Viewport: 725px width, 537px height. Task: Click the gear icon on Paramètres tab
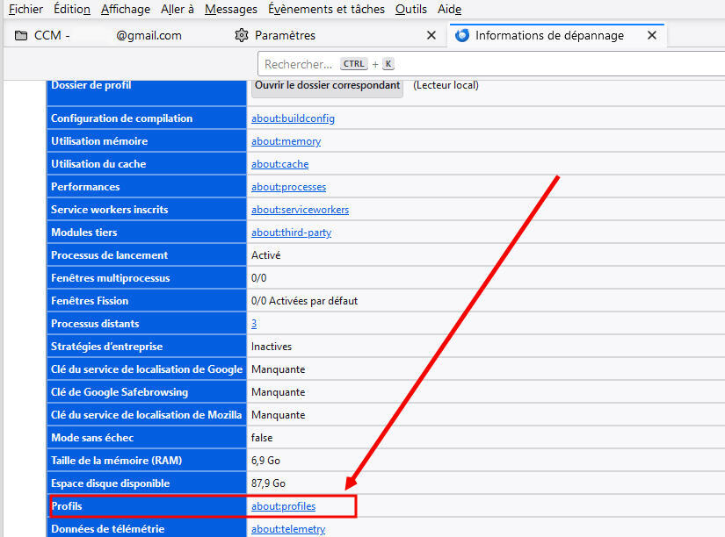(242, 36)
